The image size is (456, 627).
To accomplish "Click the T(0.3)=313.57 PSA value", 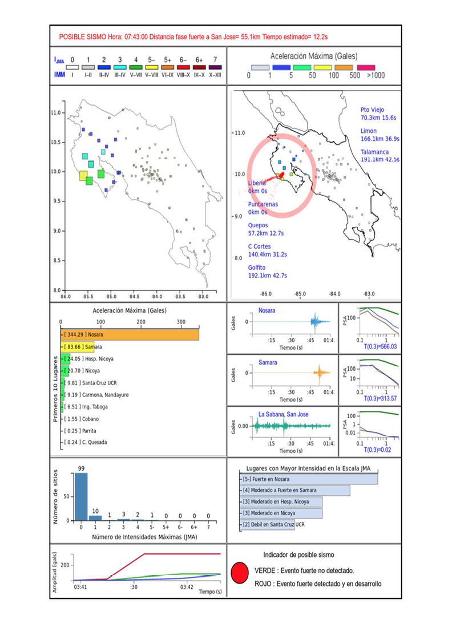I will click(380, 398).
